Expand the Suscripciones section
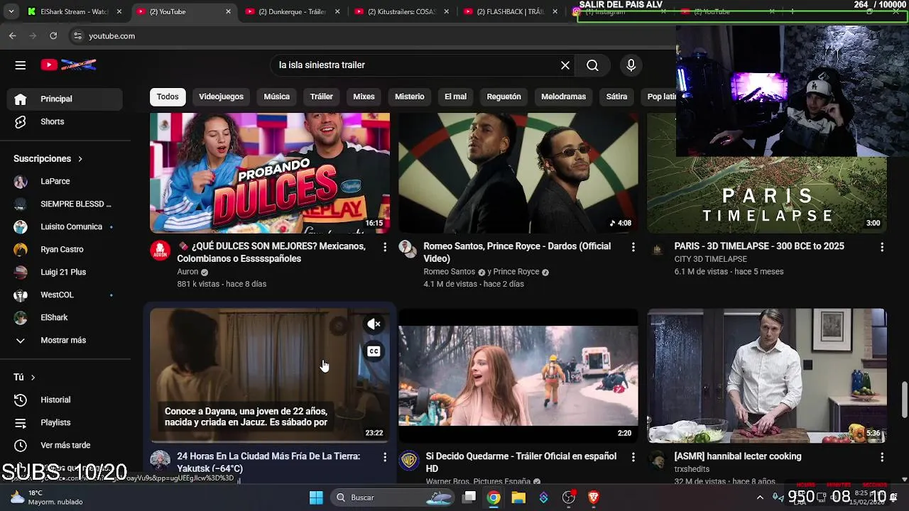 coord(48,158)
